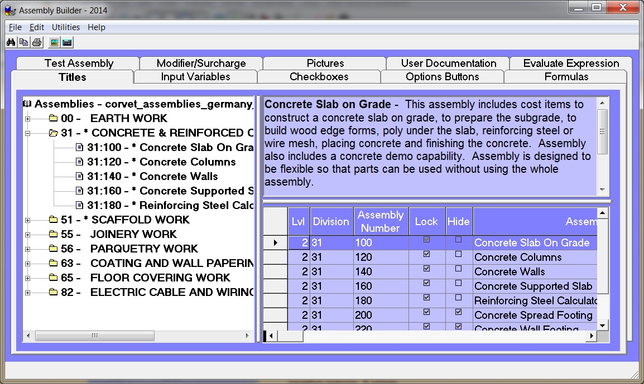Click the binoculars Find toolbar icon
Image resolution: width=644 pixels, height=384 pixels.
point(11,42)
